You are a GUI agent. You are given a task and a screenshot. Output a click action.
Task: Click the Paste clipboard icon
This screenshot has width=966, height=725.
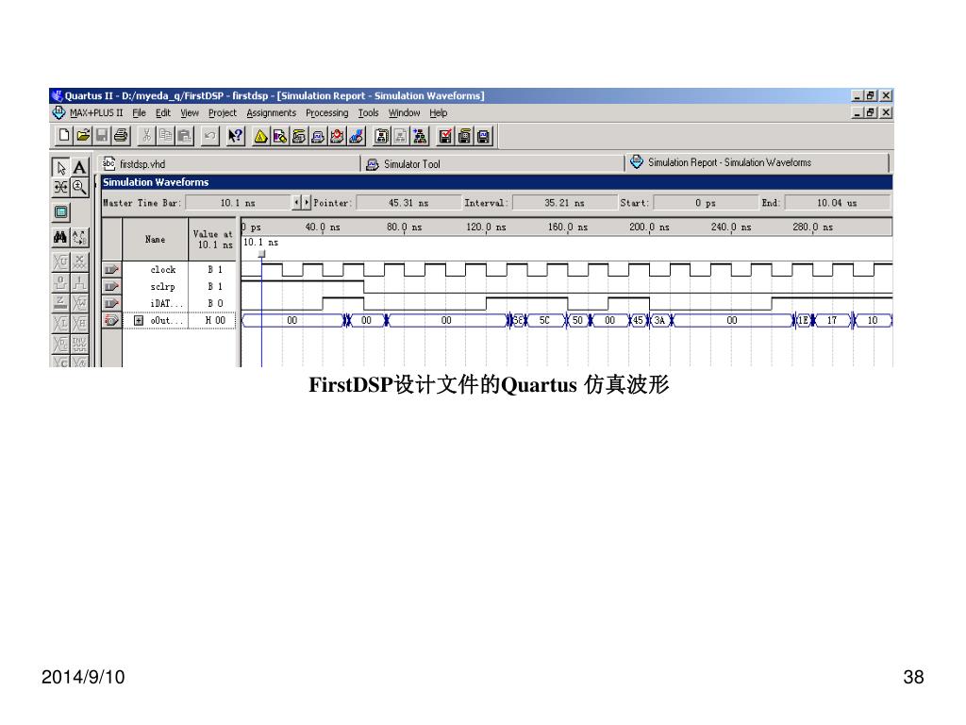pos(184,136)
